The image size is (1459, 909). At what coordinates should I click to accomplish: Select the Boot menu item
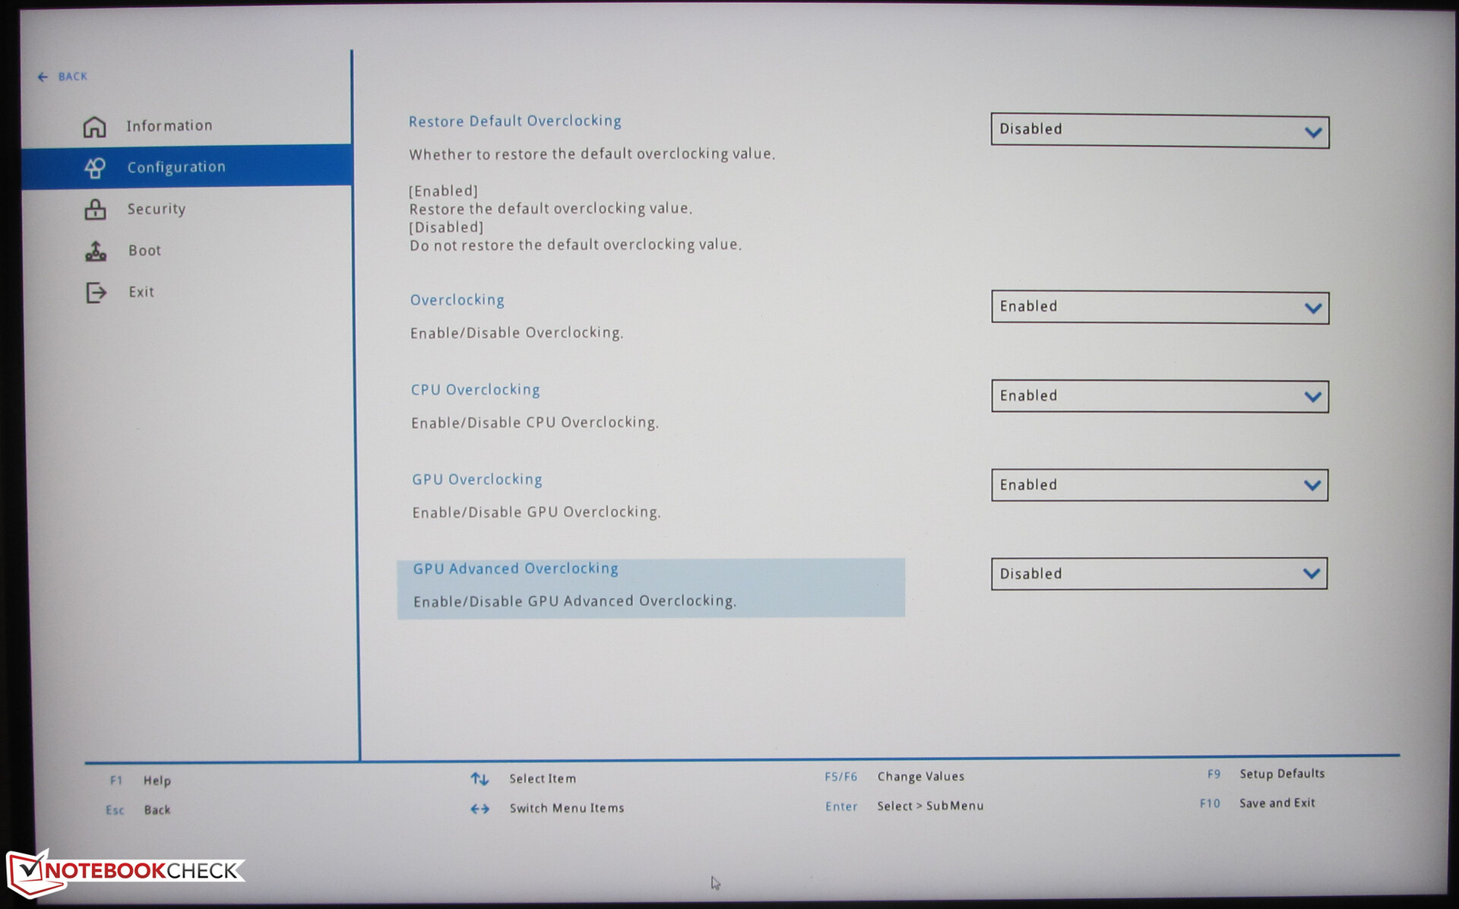pyautogui.click(x=144, y=251)
